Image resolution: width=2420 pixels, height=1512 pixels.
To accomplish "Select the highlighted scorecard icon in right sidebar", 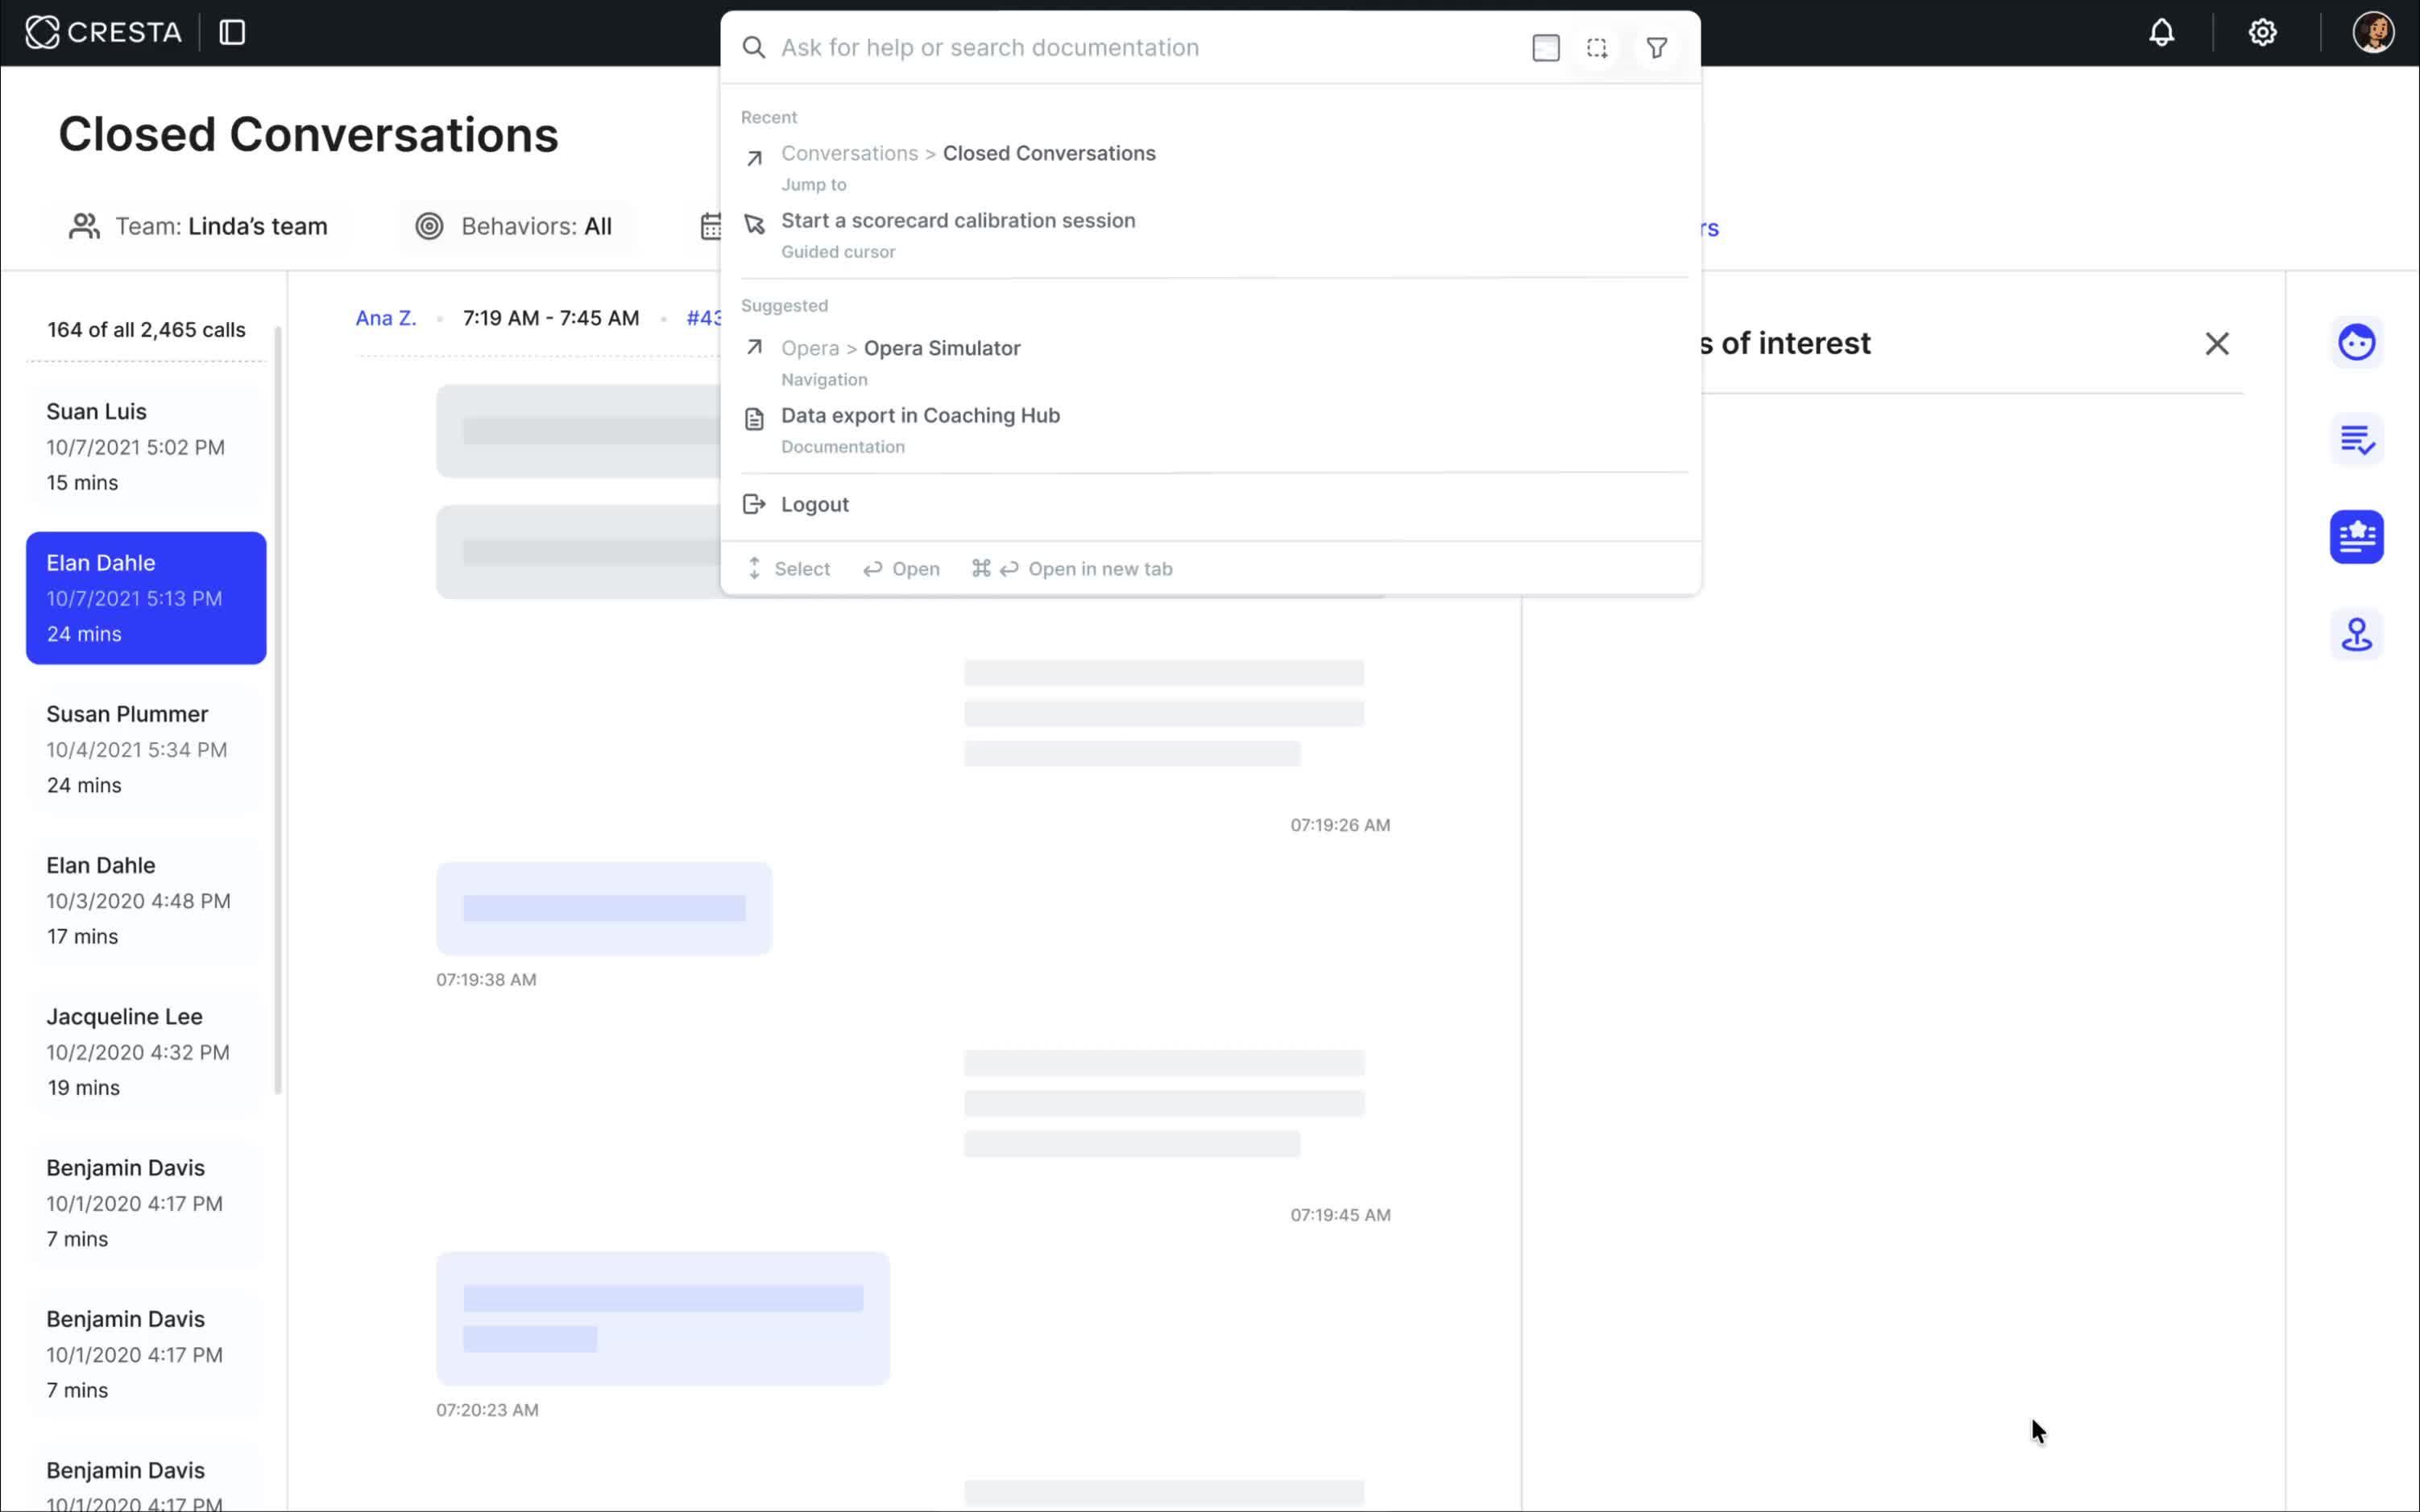I will coord(2356,537).
